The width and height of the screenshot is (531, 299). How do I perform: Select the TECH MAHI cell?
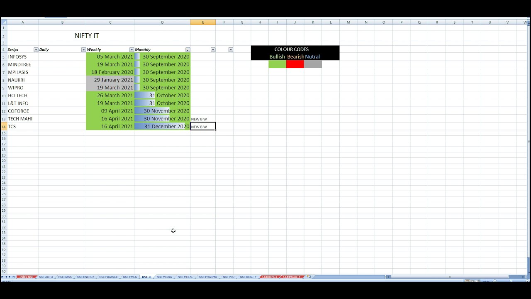coord(23,119)
